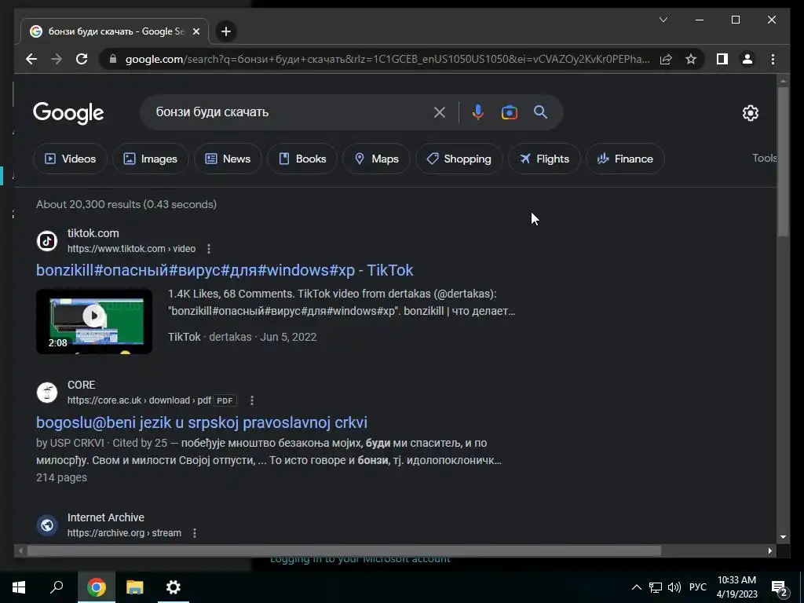Click the archive.org stream URL
This screenshot has width=804, height=603.
point(124,533)
